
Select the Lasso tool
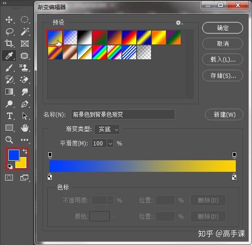pyautogui.click(x=9, y=31)
